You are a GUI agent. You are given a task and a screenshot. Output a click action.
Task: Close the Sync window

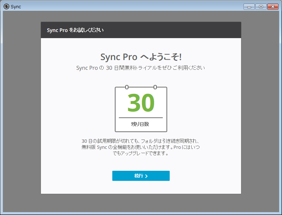(273, 7)
